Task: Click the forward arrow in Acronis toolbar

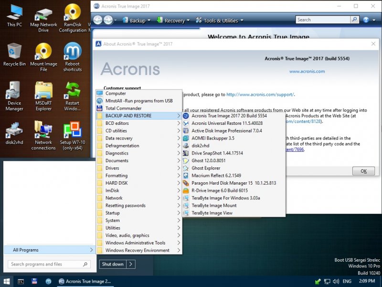Action: coord(108,20)
